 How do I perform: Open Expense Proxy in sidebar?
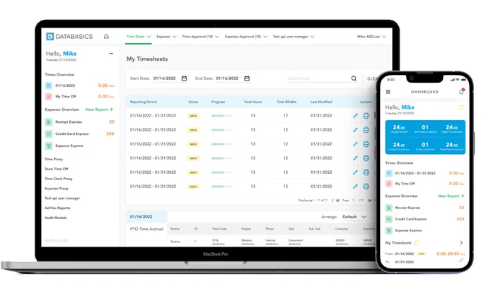tap(57, 189)
